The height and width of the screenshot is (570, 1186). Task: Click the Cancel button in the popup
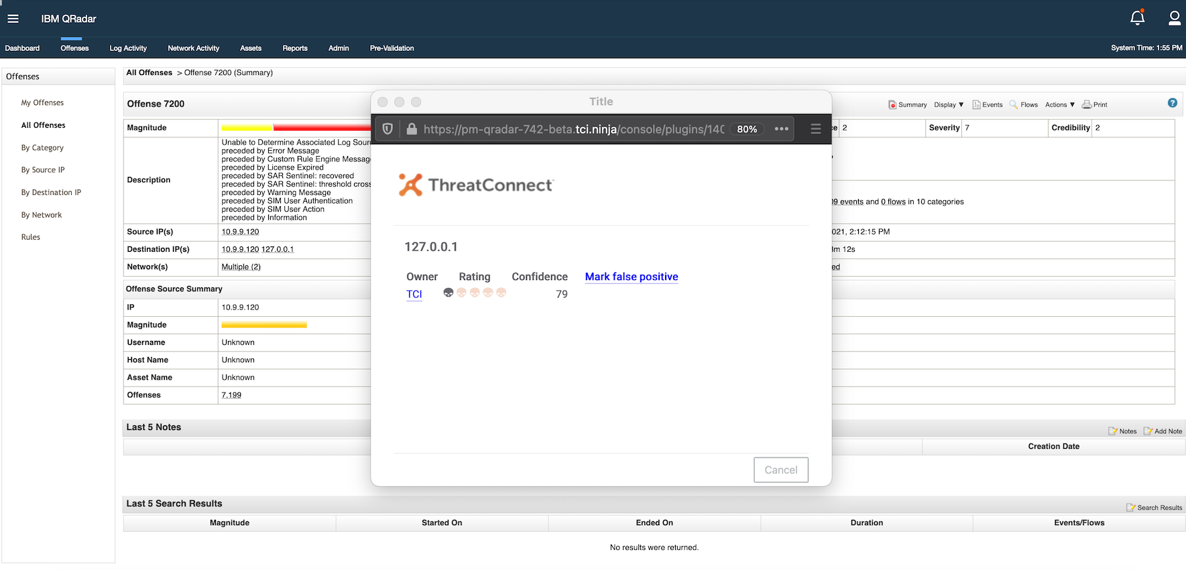pyautogui.click(x=781, y=470)
